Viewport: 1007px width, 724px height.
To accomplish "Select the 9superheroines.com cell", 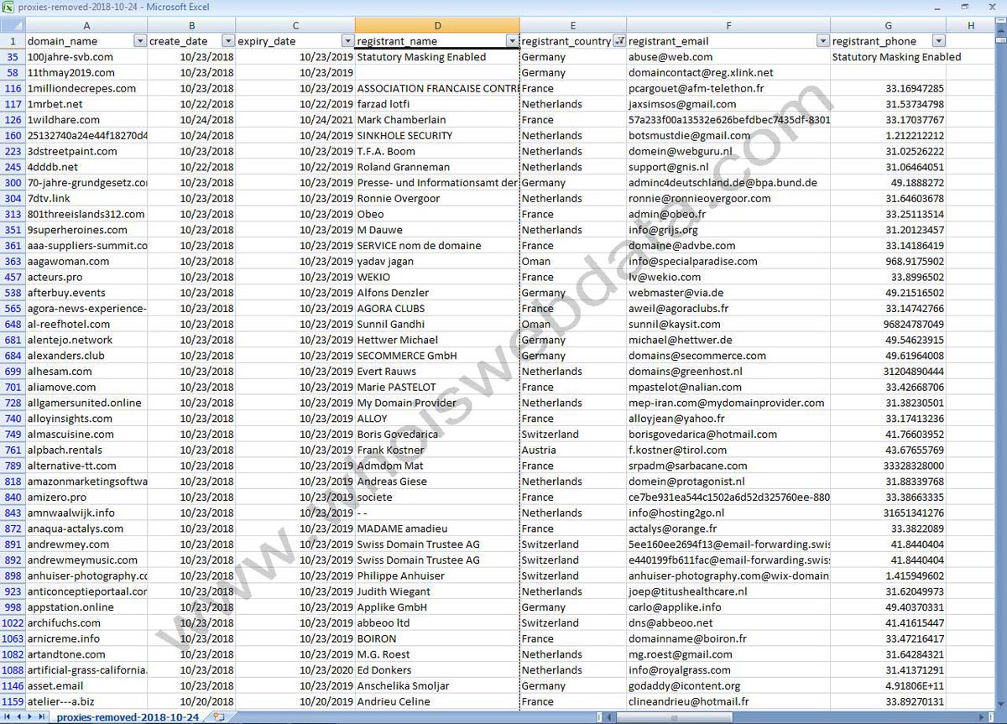I will click(x=86, y=230).
